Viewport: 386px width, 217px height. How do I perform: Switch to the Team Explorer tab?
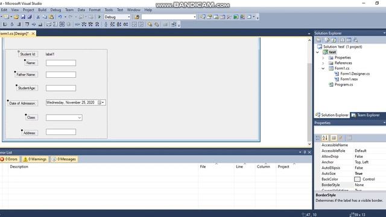coord(365,115)
